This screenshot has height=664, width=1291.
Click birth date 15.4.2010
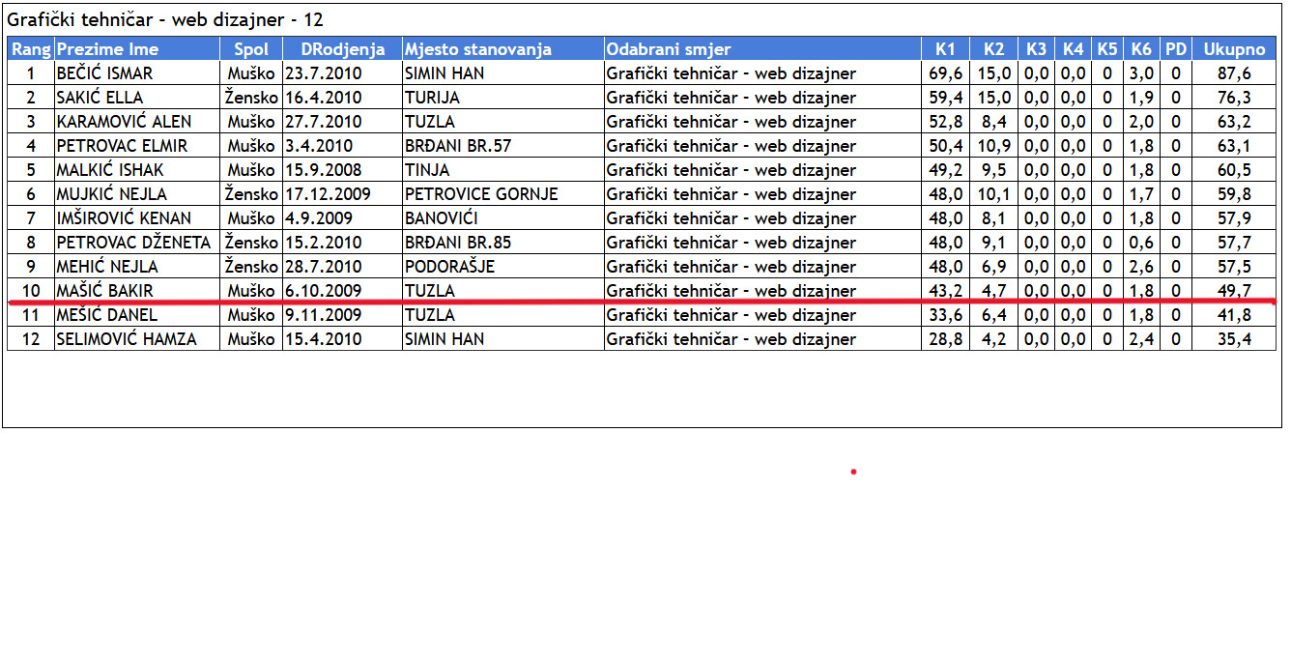coord(323,339)
